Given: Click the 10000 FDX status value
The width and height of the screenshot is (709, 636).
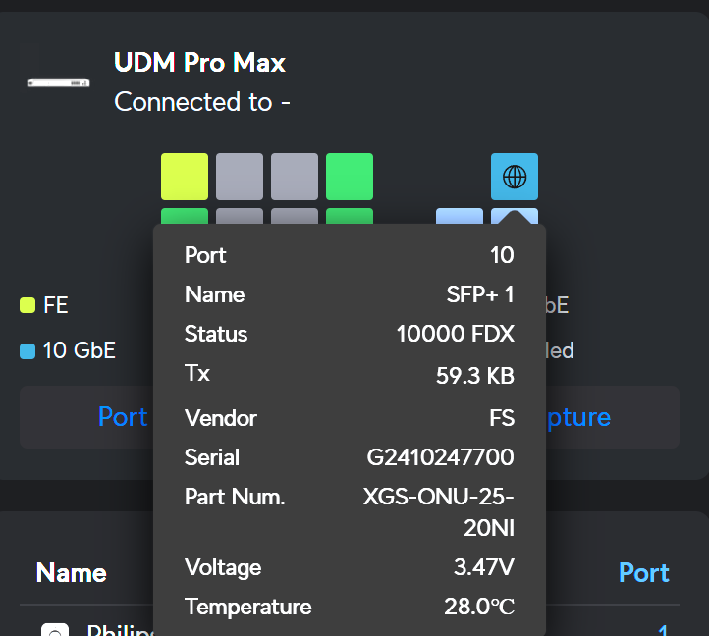Looking at the screenshot, I should pyautogui.click(x=456, y=334).
